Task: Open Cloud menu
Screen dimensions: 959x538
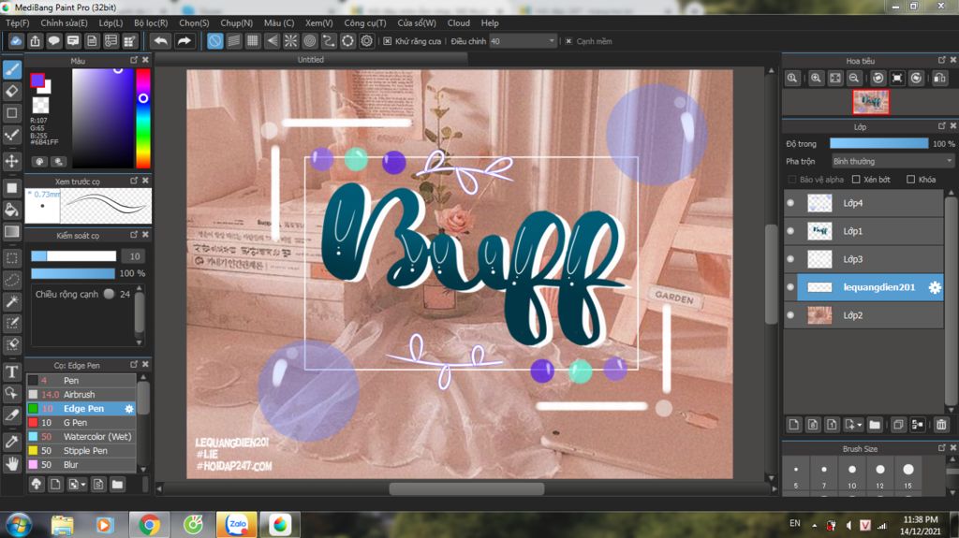Action: [458, 22]
